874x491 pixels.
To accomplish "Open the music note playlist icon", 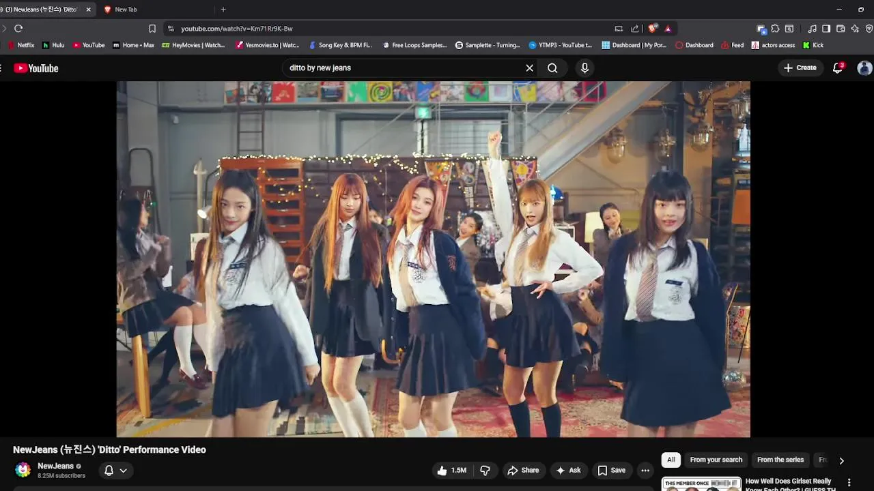I will pos(812,29).
